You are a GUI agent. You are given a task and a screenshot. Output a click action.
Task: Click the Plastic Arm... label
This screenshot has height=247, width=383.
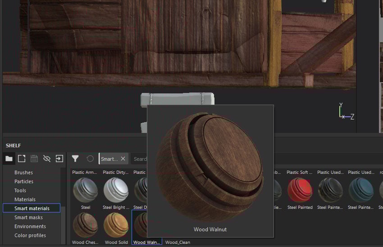85,172
